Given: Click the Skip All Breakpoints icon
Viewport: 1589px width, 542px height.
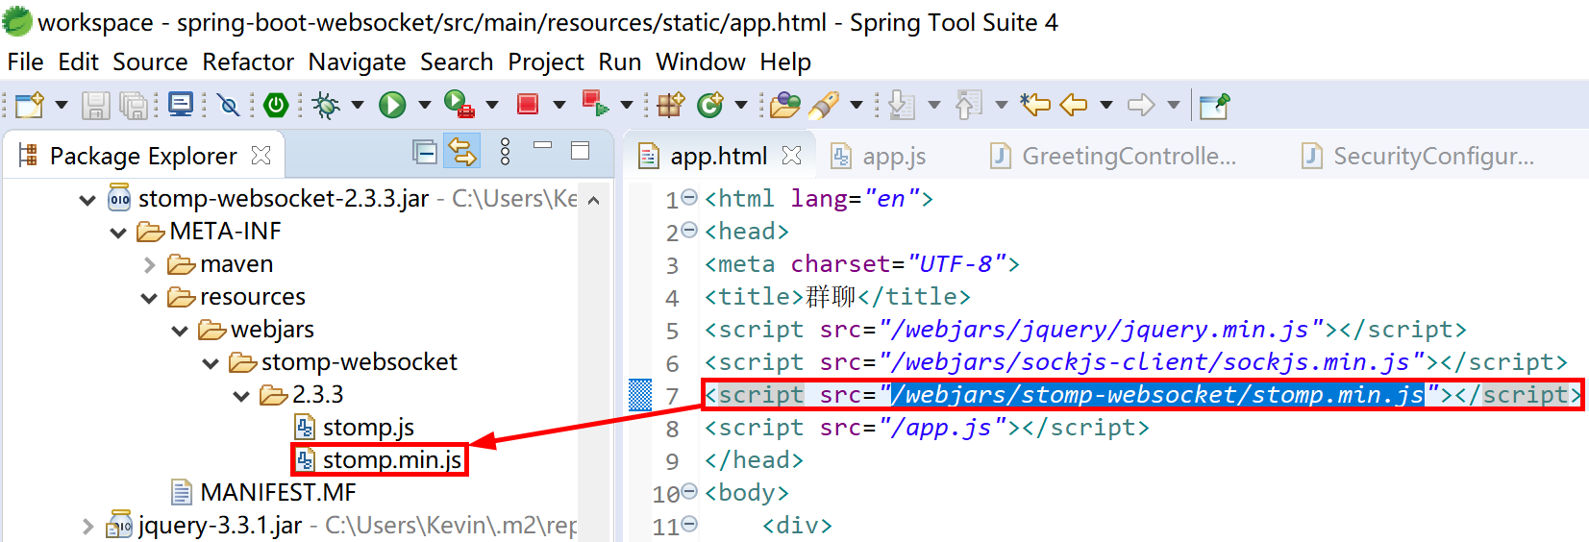Looking at the screenshot, I should (229, 105).
